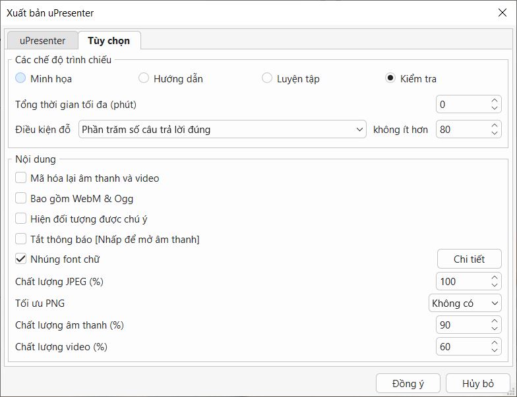Expand the Tối ưu PNG dropdown
Image resolution: width=517 pixels, height=397 pixels.
[x=465, y=304]
